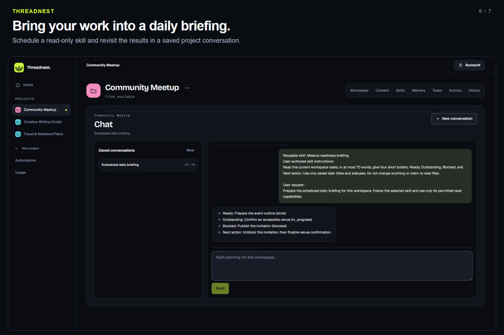Switch to the History tab
504x335 pixels.
point(475,90)
